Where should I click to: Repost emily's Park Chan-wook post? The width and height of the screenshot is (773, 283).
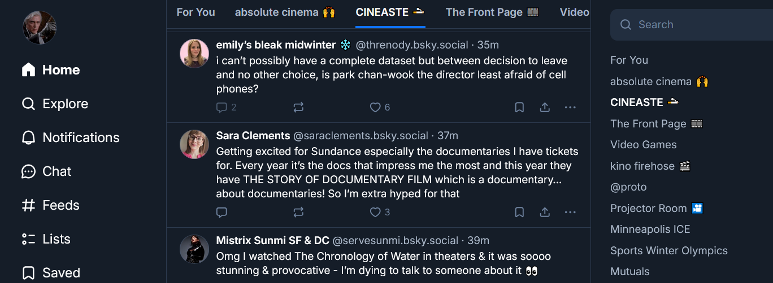click(298, 107)
